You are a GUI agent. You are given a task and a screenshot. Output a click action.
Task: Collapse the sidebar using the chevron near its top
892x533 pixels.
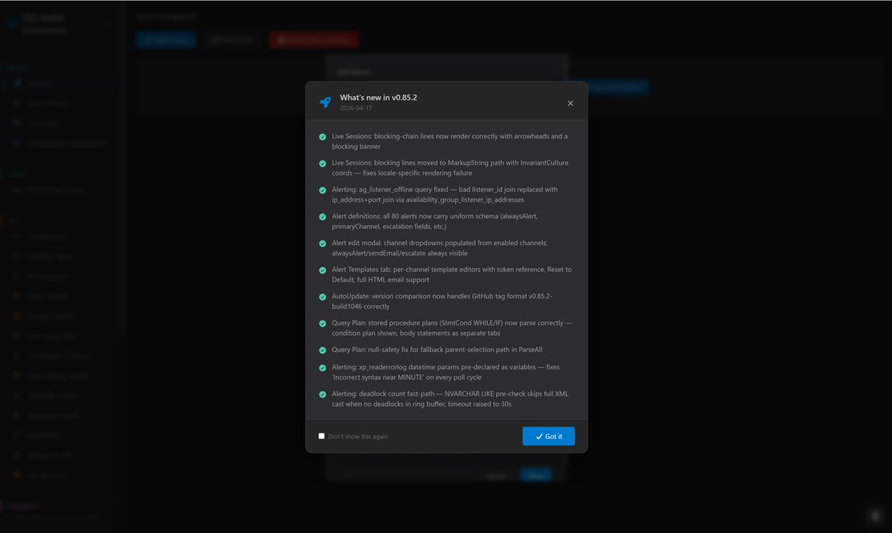click(x=106, y=23)
